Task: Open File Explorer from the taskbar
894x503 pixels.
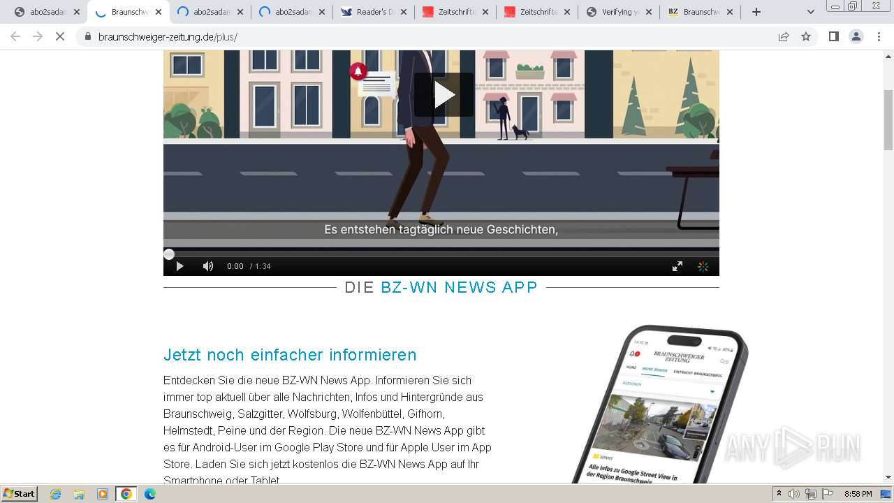Action: coord(79,494)
